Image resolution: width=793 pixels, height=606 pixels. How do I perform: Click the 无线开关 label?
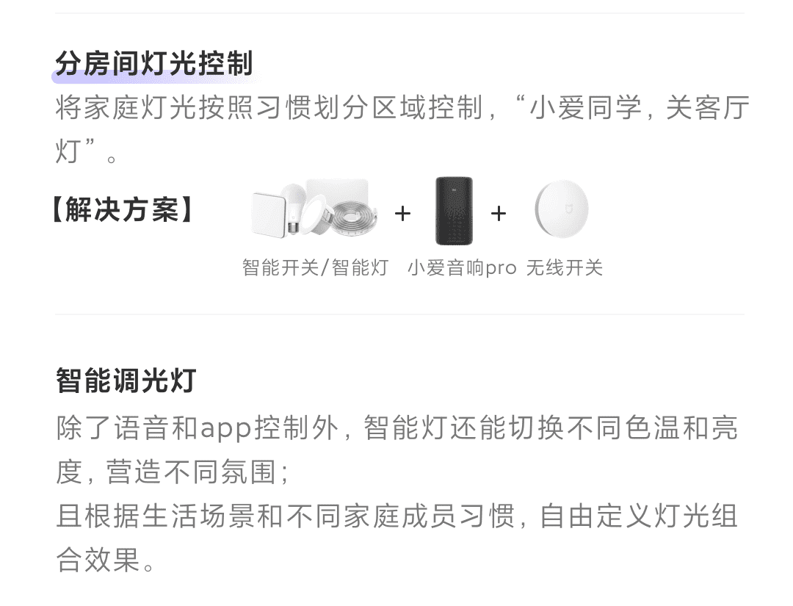(x=565, y=267)
